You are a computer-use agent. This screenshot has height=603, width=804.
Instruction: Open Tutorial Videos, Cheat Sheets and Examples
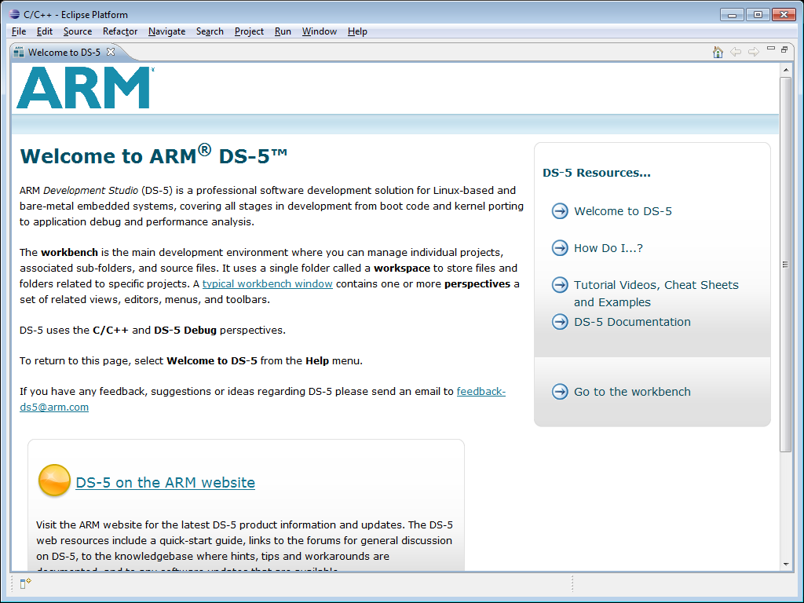[656, 286]
